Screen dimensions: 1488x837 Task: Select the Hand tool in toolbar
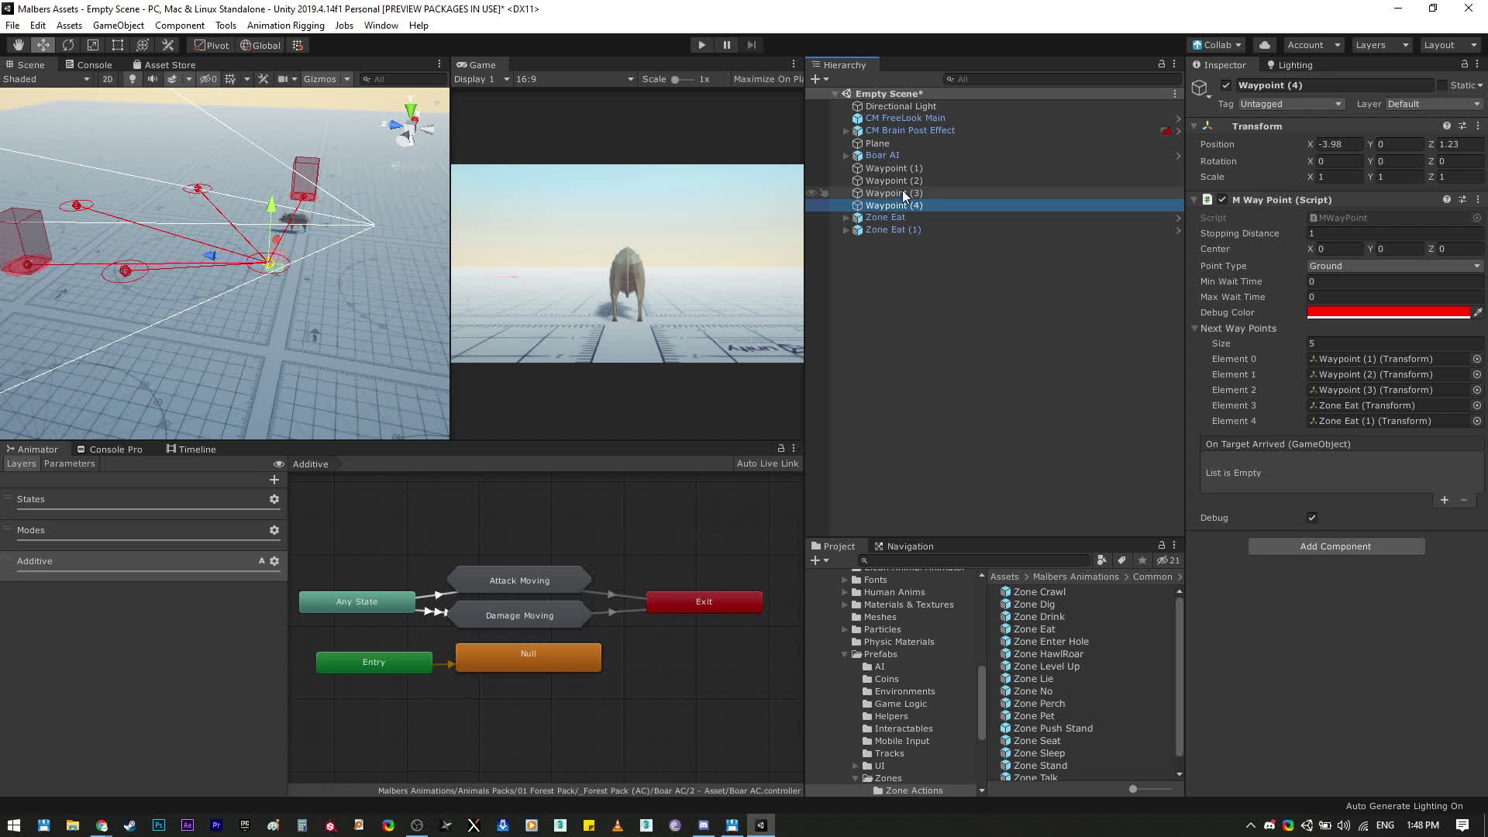[19, 45]
